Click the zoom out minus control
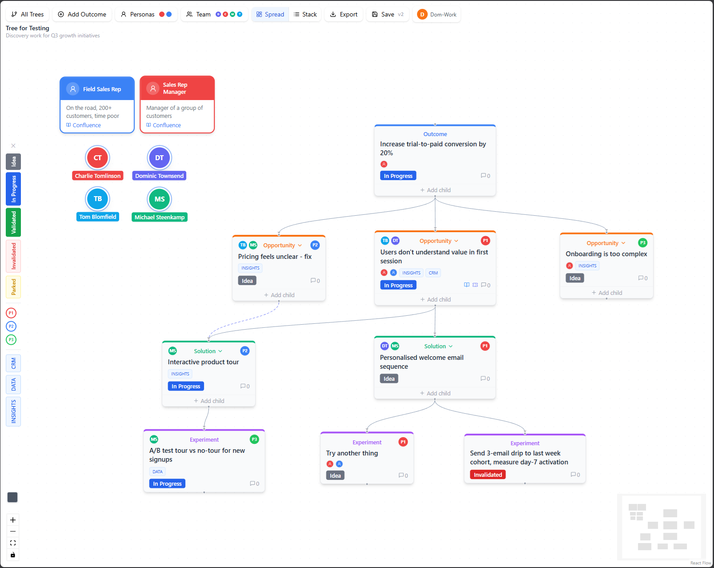 [x=13, y=531]
